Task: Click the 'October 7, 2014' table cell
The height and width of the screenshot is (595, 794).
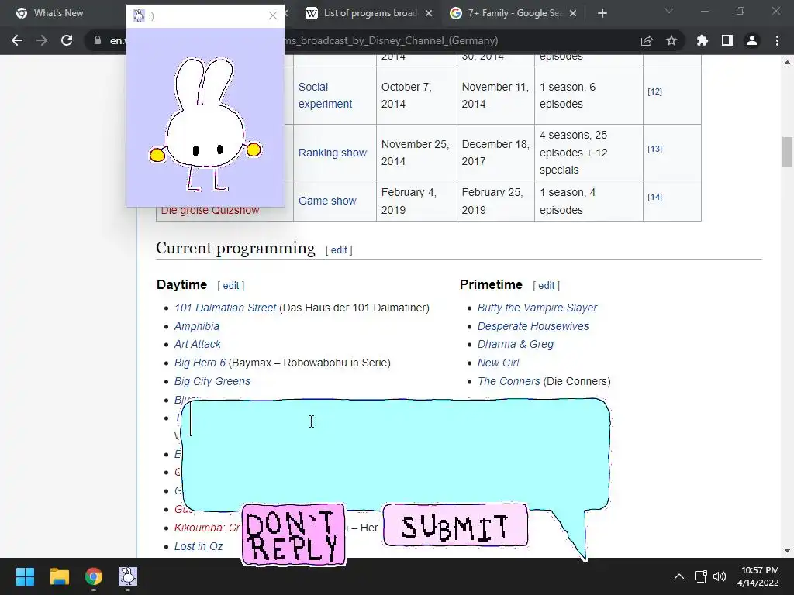Action: 416,95
